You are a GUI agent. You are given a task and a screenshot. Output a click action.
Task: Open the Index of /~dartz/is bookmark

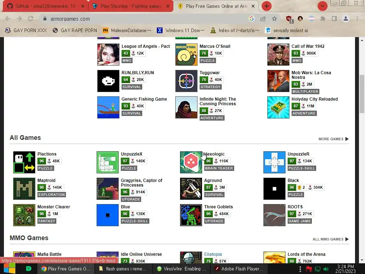(235, 30)
